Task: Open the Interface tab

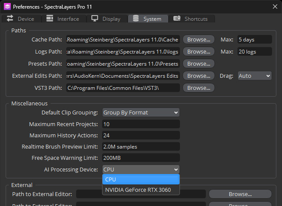Action: tap(63, 19)
